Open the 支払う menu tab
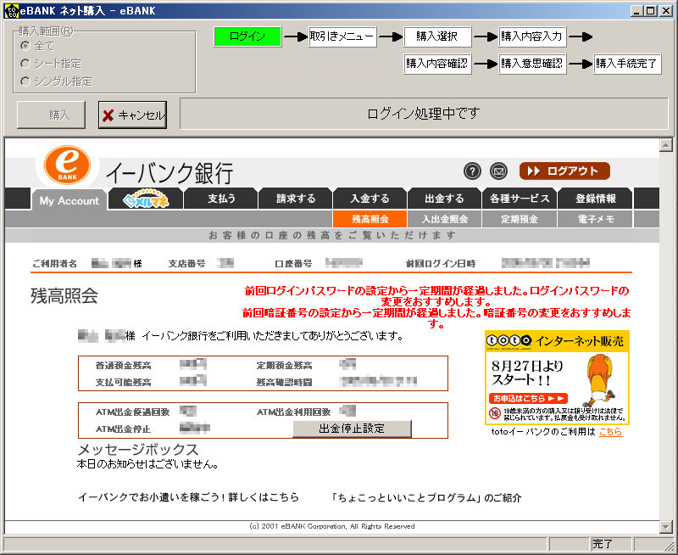The height and width of the screenshot is (555, 678). (x=221, y=199)
